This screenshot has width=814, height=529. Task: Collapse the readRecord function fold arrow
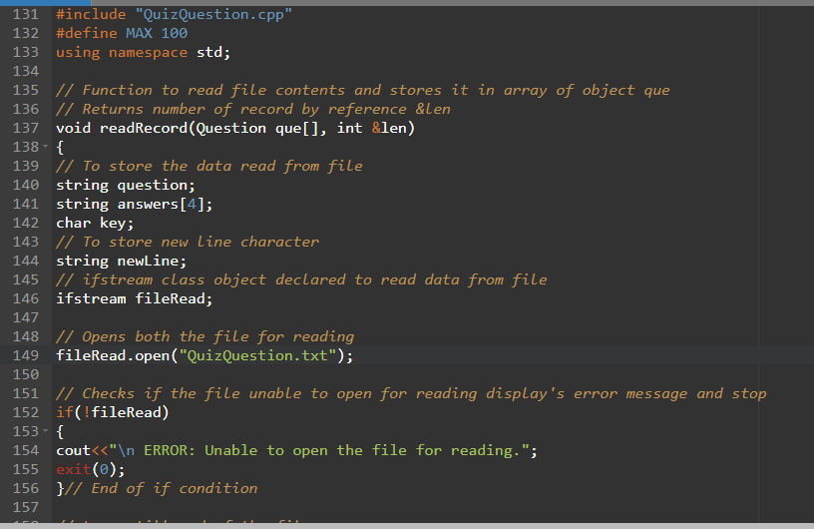click(47, 148)
